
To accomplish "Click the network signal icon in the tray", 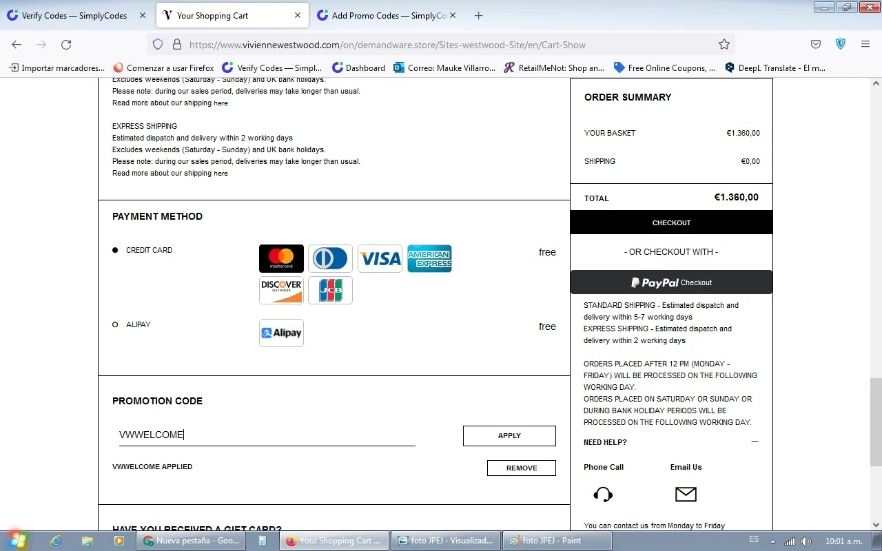I will 790,541.
